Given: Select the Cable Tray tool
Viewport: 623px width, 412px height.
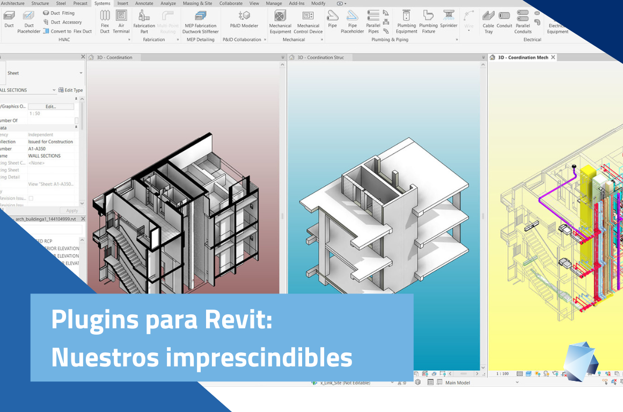Looking at the screenshot, I should (x=488, y=22).
